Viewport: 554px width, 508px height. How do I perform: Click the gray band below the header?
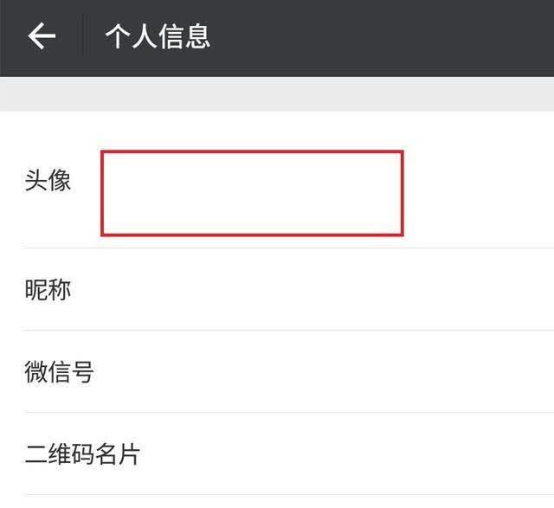click(x=277, y=94)
